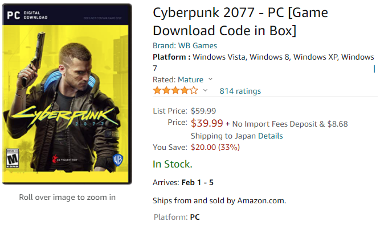This screenshot has height=226, width=380.
Task: Click the In Stock status text
Action: click(x=172, y=164)
